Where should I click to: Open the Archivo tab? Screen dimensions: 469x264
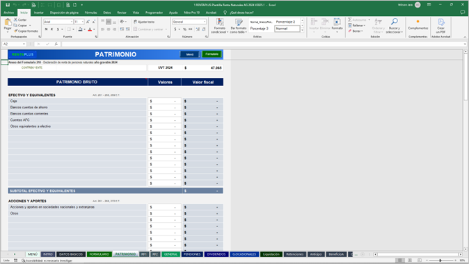point(9,13)
